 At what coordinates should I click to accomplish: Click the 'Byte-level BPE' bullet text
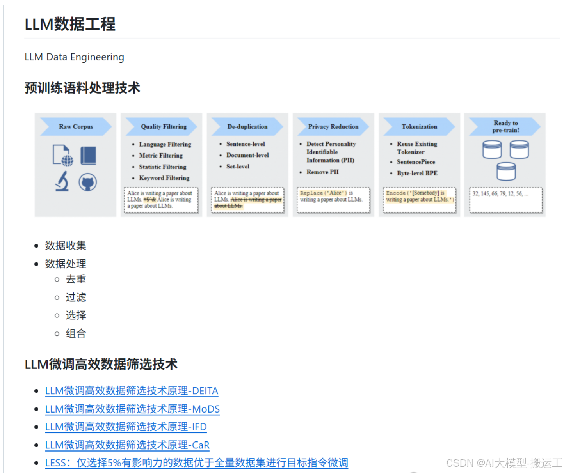point(417,173)
